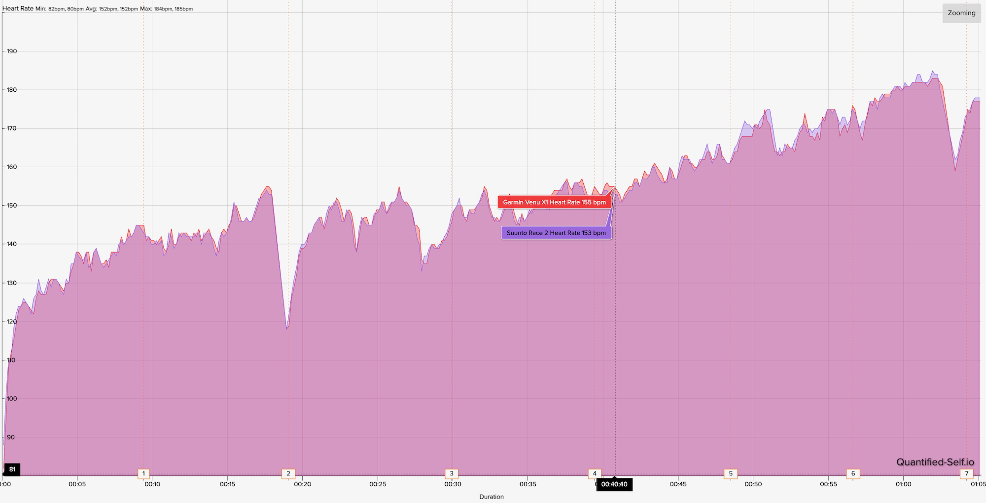Screen dimensions: 986x503
Task: Click the 180 y-axis label
Action: [x=11, y=90]
